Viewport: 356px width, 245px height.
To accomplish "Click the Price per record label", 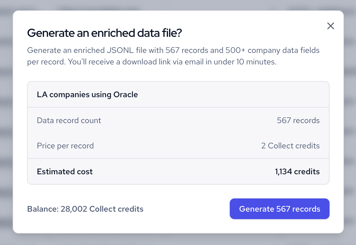I will 65,146.
